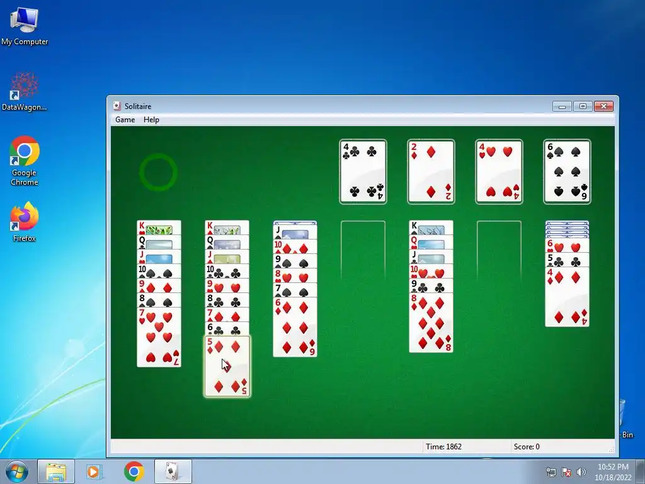The image size is (645, 484).
Task: Open Chrome from the taskbar
Action: pyautogui.click(x=134, y=471)
